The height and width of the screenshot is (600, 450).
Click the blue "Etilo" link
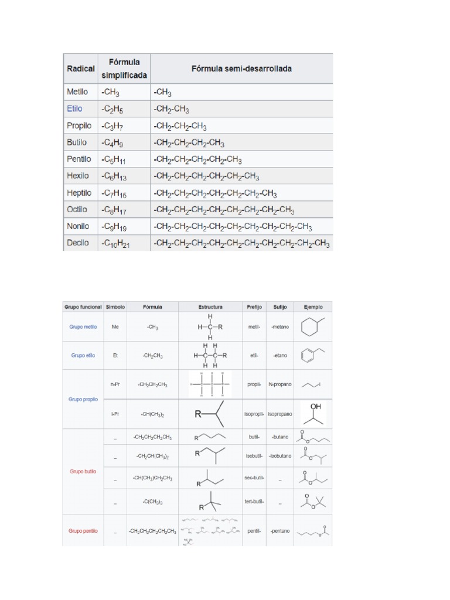[74, 109]
